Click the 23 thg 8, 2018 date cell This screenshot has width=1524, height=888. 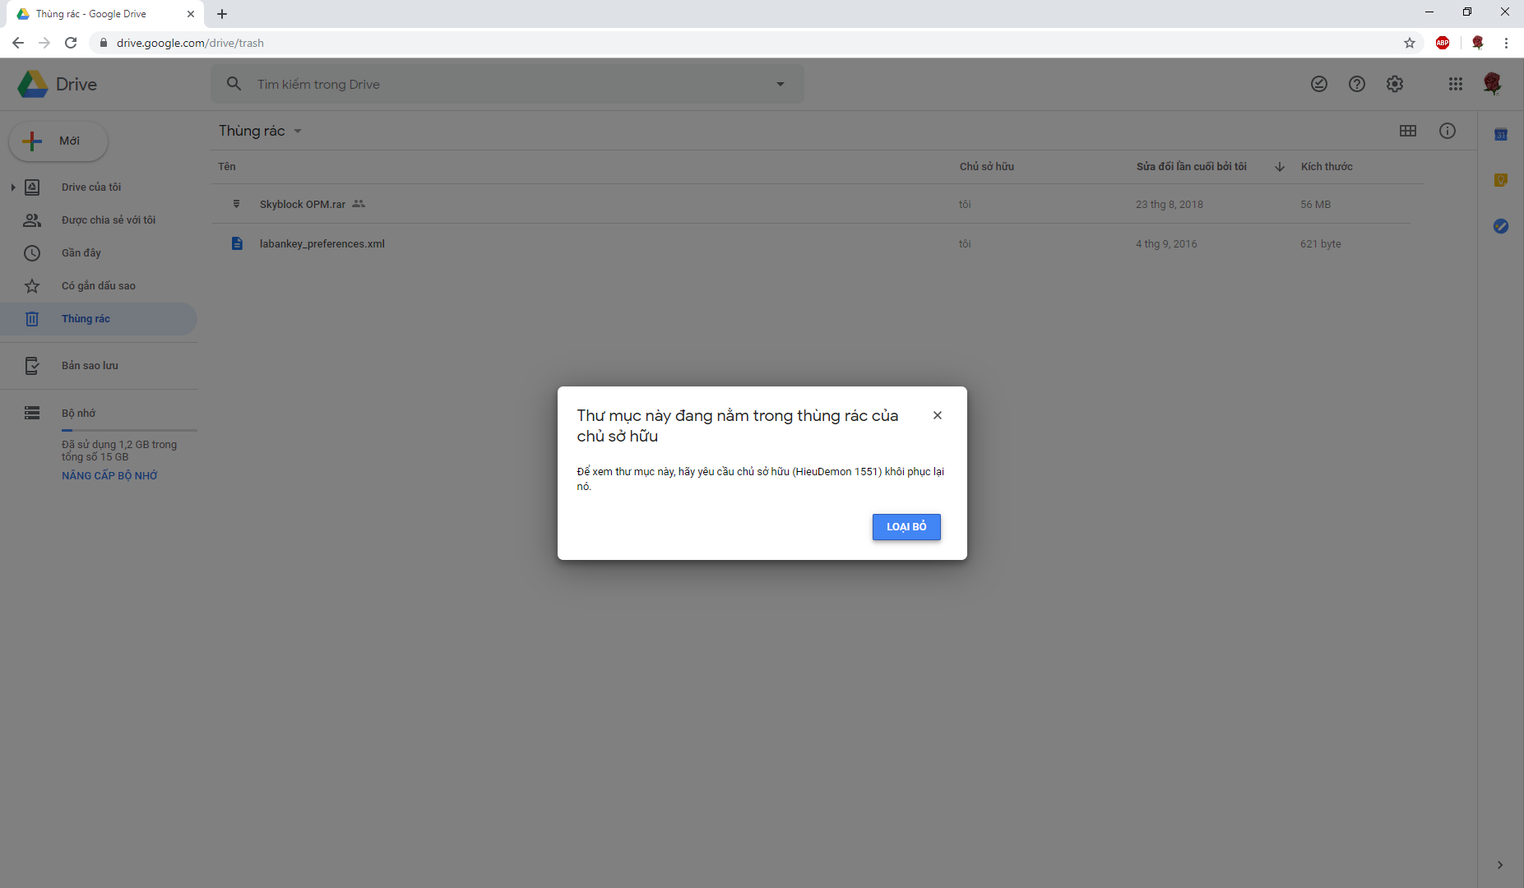tap(1169, 205)
